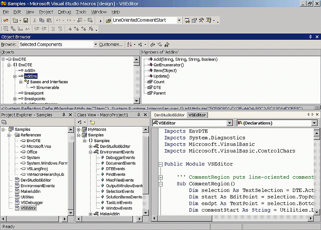Click the Objects pane scroll-down arrow
The image size is (321, 230).
pyautogui.click(x=137, y=100)
